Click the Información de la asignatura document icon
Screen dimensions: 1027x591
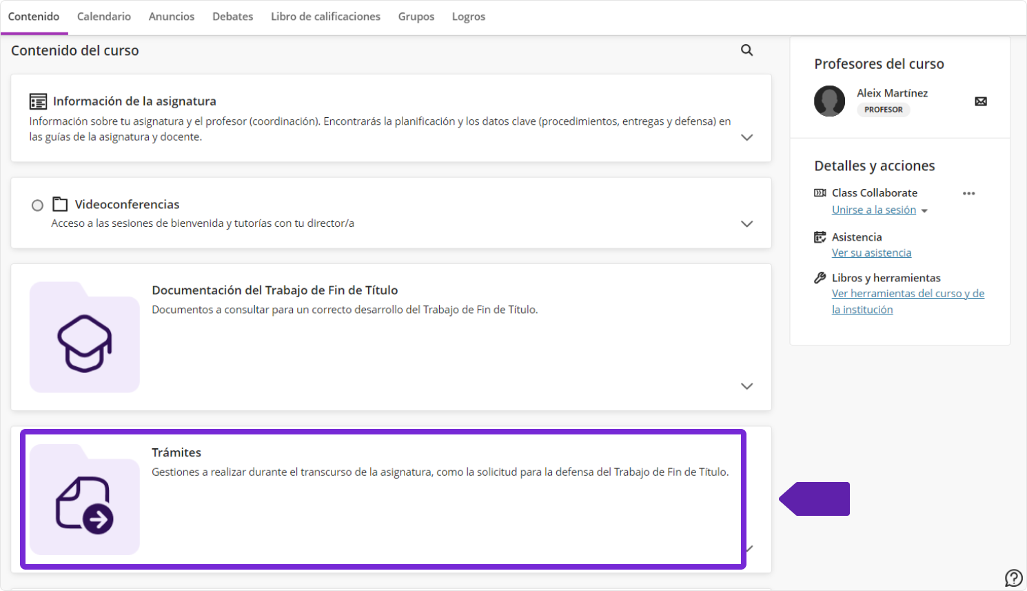point(38,101)
